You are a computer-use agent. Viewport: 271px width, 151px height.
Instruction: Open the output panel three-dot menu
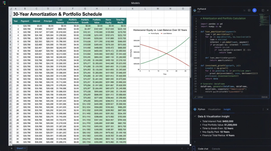pyautogui.click(x=263, y=109)
